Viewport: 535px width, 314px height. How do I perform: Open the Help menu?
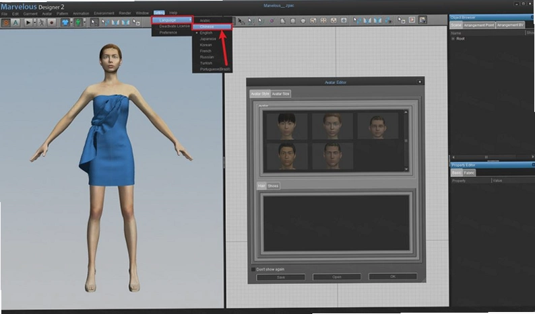tap(173, 13)
